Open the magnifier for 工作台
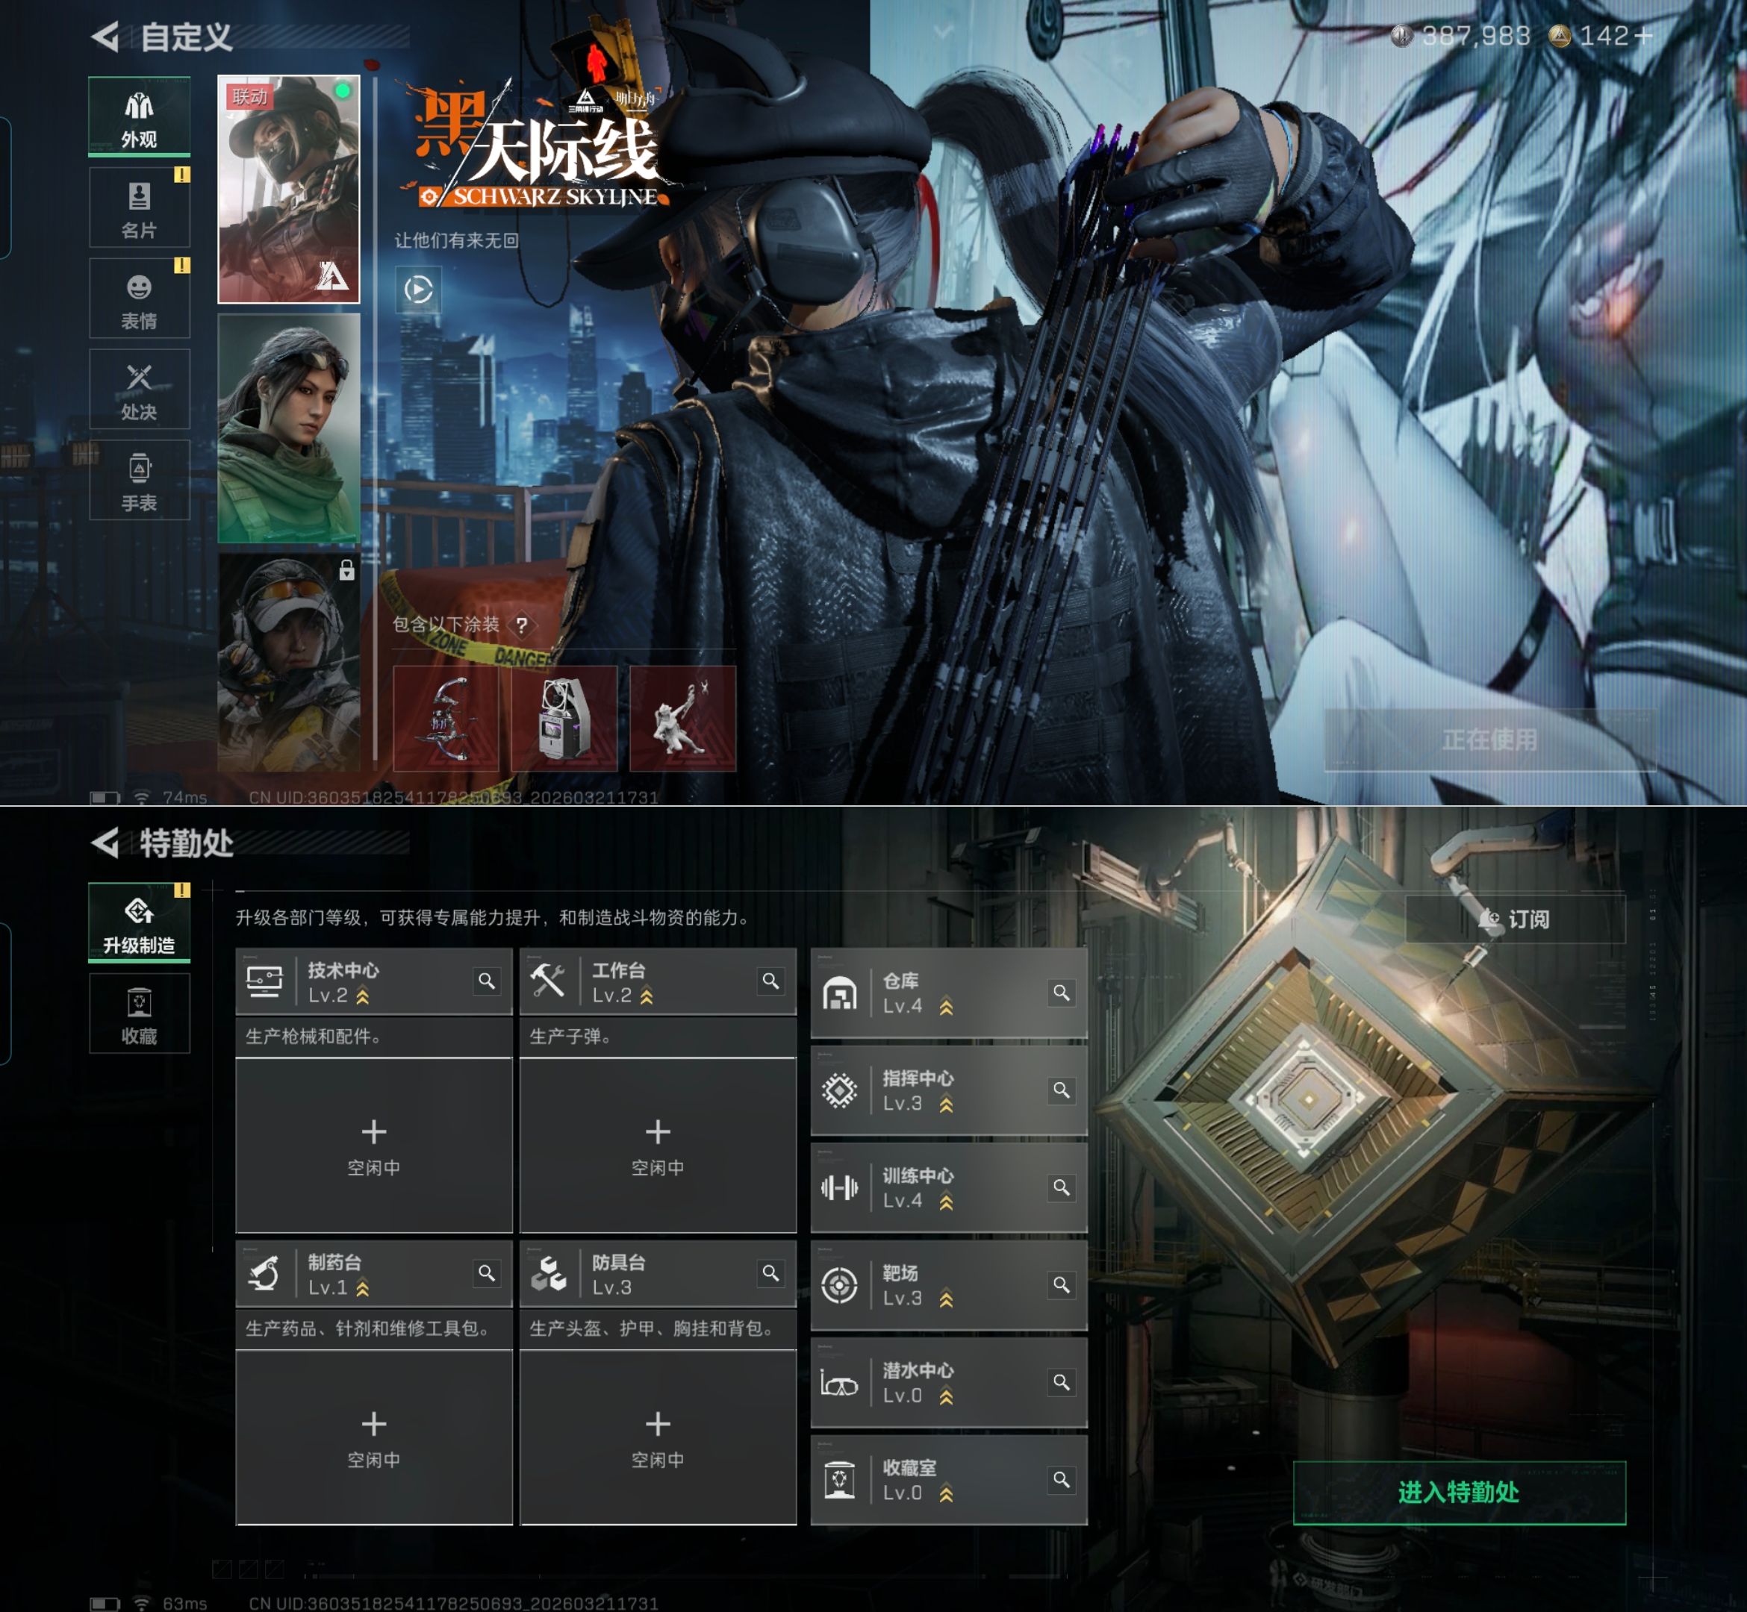This screenshot has width=1747, height=1612. pos(770,981)
